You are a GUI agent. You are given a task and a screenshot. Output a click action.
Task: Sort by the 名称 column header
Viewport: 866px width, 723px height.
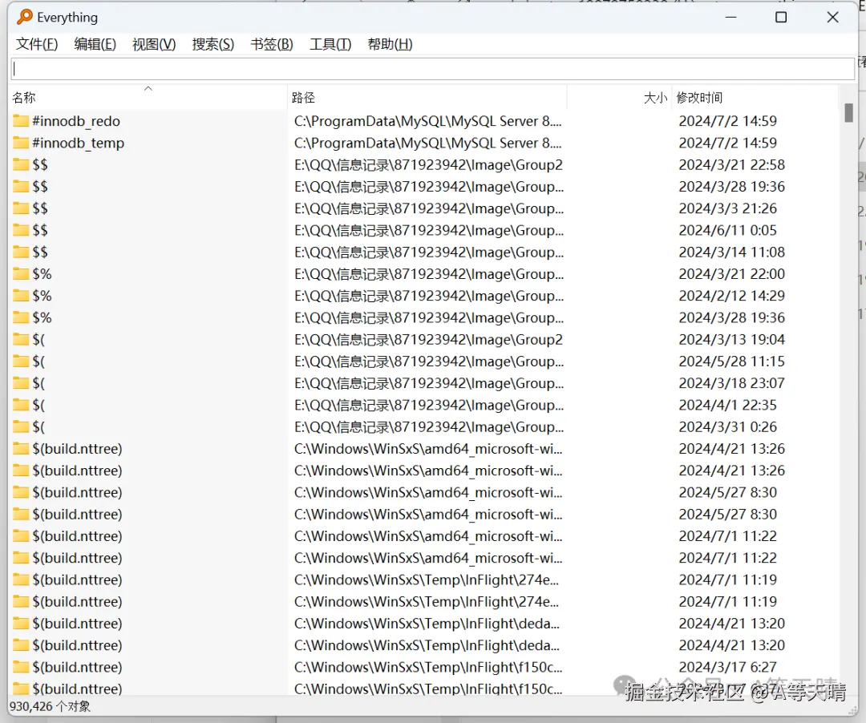coord(148,98)
